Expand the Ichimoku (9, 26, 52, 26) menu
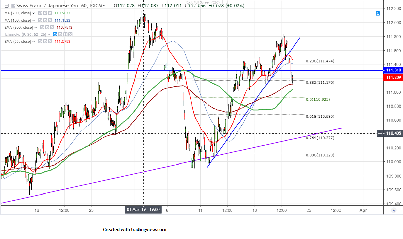This screenshot has height=239, width=403. click(x=49, y=34)
